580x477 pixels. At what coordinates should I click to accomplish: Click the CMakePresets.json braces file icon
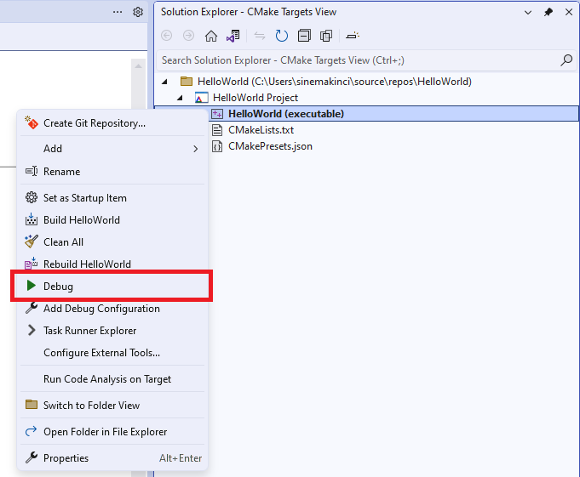217,146
